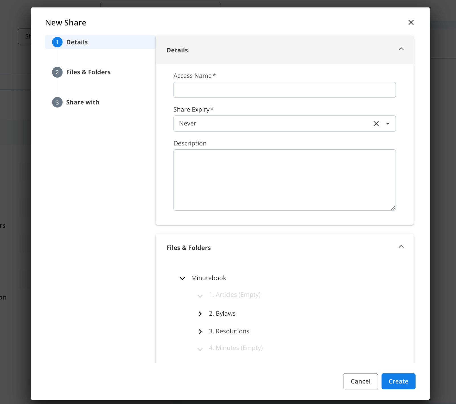This screenshot has width=456, height=404.
Task: Expand the 3. Resolutions folder
Action: pyautogui.click(x=200, y=332)
